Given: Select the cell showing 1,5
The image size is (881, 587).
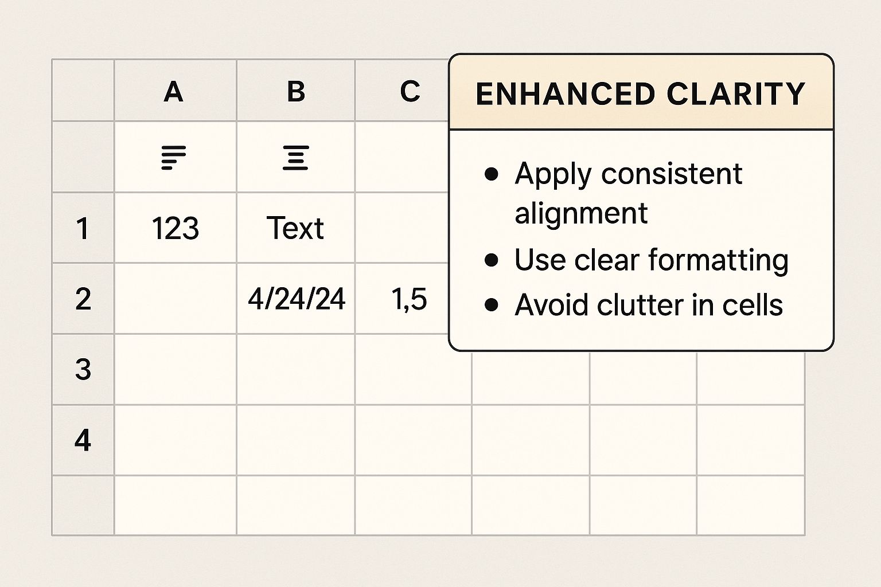Looking at the screenshot, I should click(x=408, y=299).
